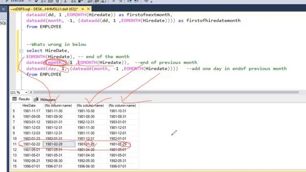Click the 'firstofhiredatemonth' alias in code

pyautogui.click(x=214, y=21)
